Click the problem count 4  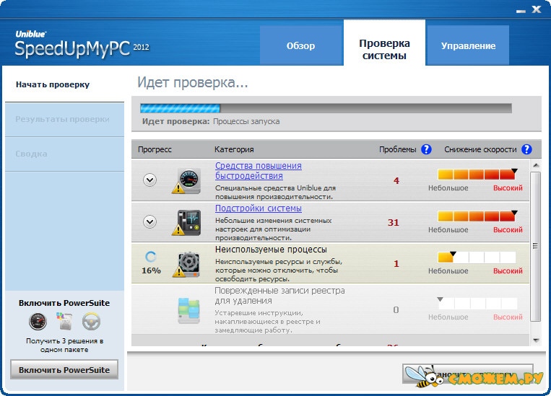396,181
